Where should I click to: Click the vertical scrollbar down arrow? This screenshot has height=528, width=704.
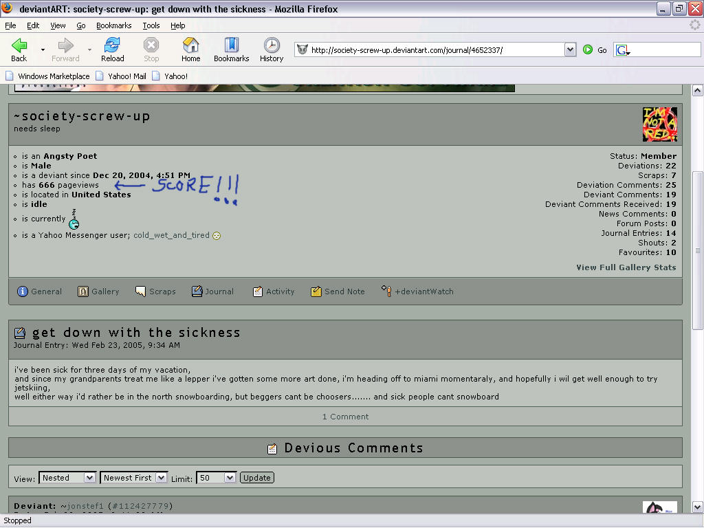tap(697, 507)
